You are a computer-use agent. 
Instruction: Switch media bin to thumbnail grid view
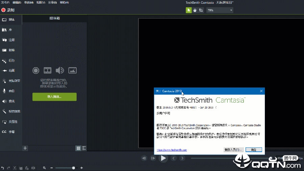pyautogui.click(x=78, y=148)
